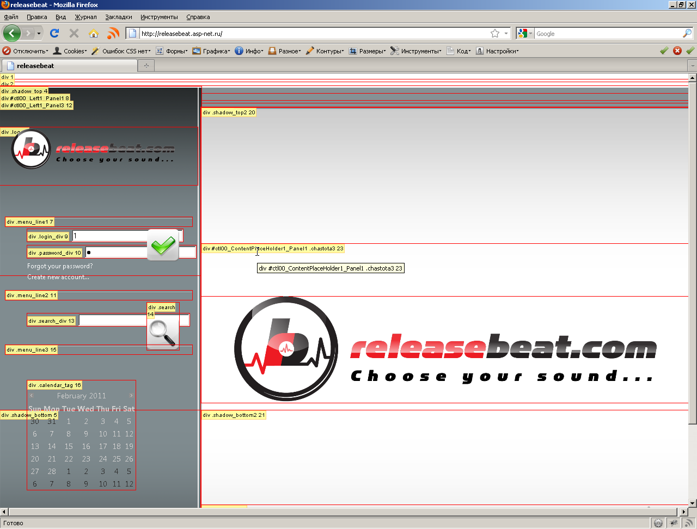Open the Закладки menu
The image size is (697, 529).
[118, 17]
